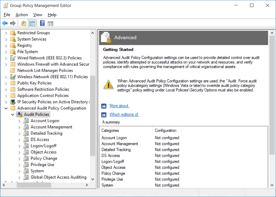Click the IP Security Policies shield icon
The width and height of the screenshot is (276, 197).
click(12, 102)
